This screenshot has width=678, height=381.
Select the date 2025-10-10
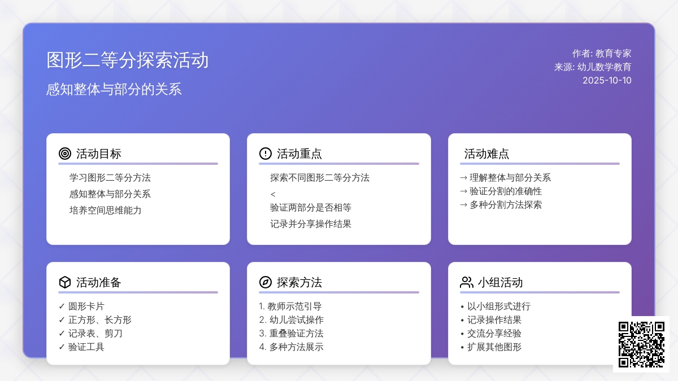607,80
